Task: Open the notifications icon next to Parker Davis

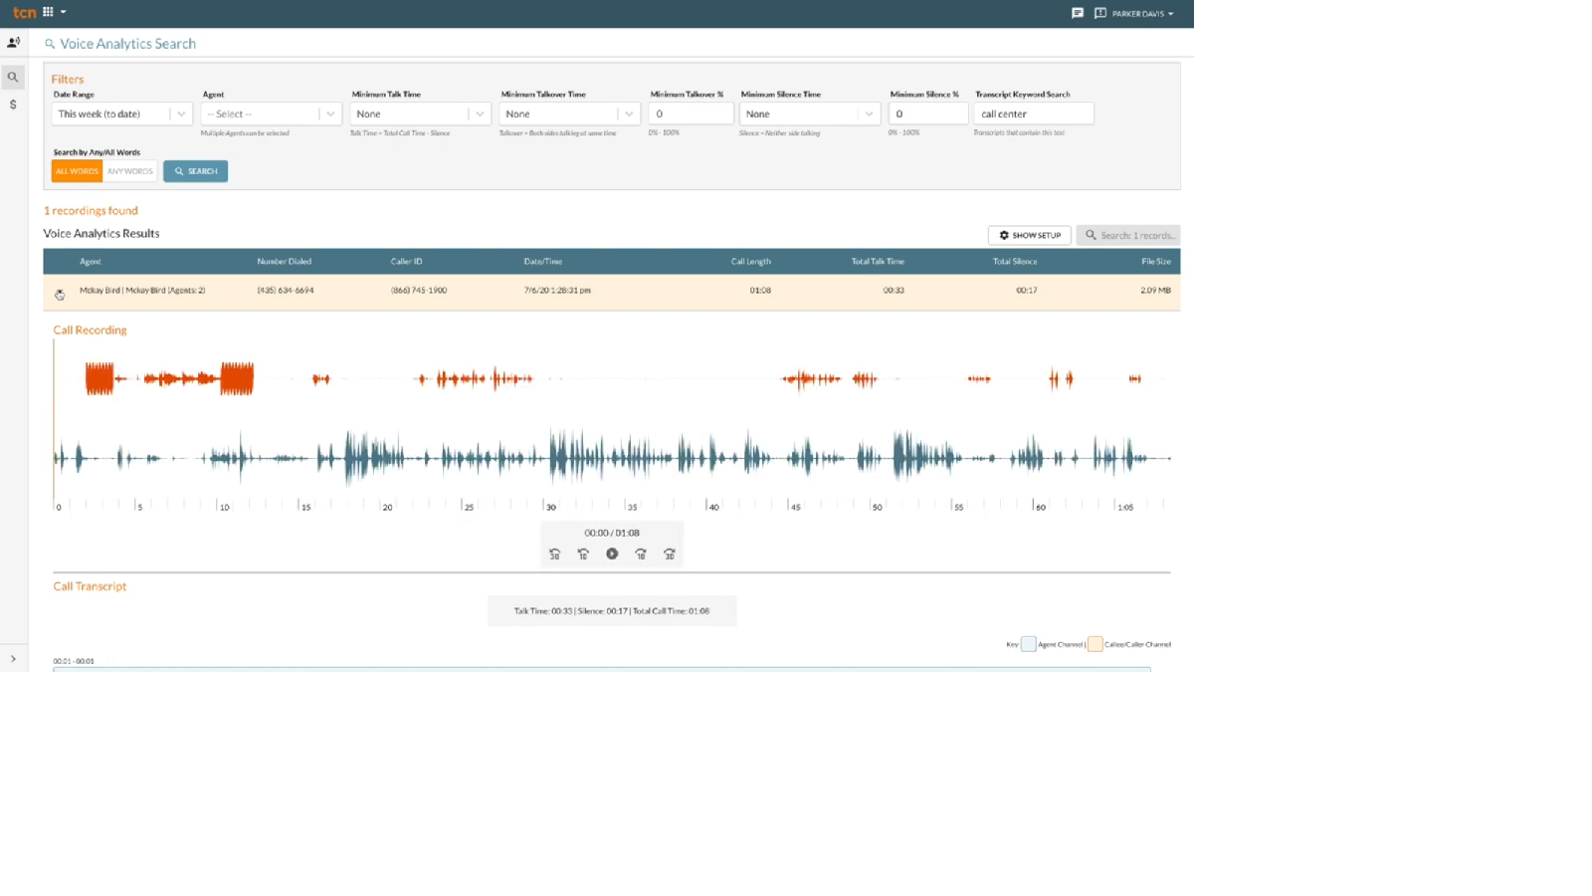Action: click(1098, 13)
